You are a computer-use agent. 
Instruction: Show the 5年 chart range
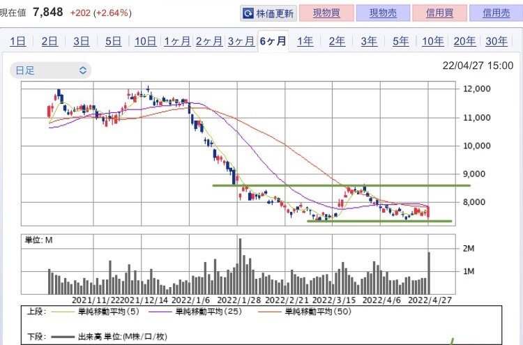pos(400,41)
